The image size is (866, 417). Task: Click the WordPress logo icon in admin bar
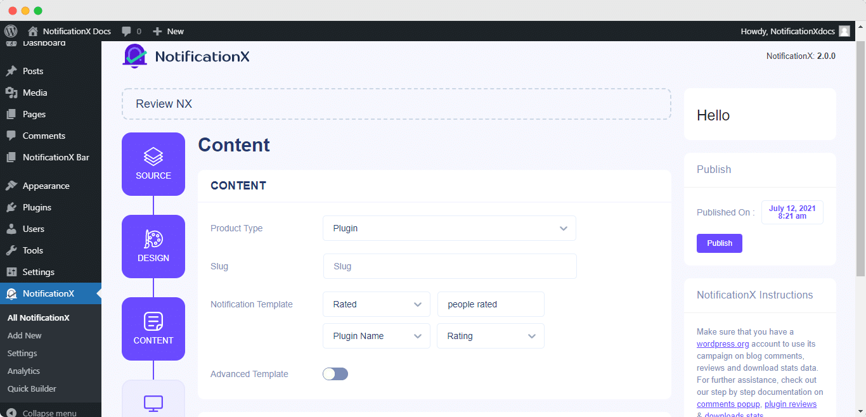click(10, 31)
